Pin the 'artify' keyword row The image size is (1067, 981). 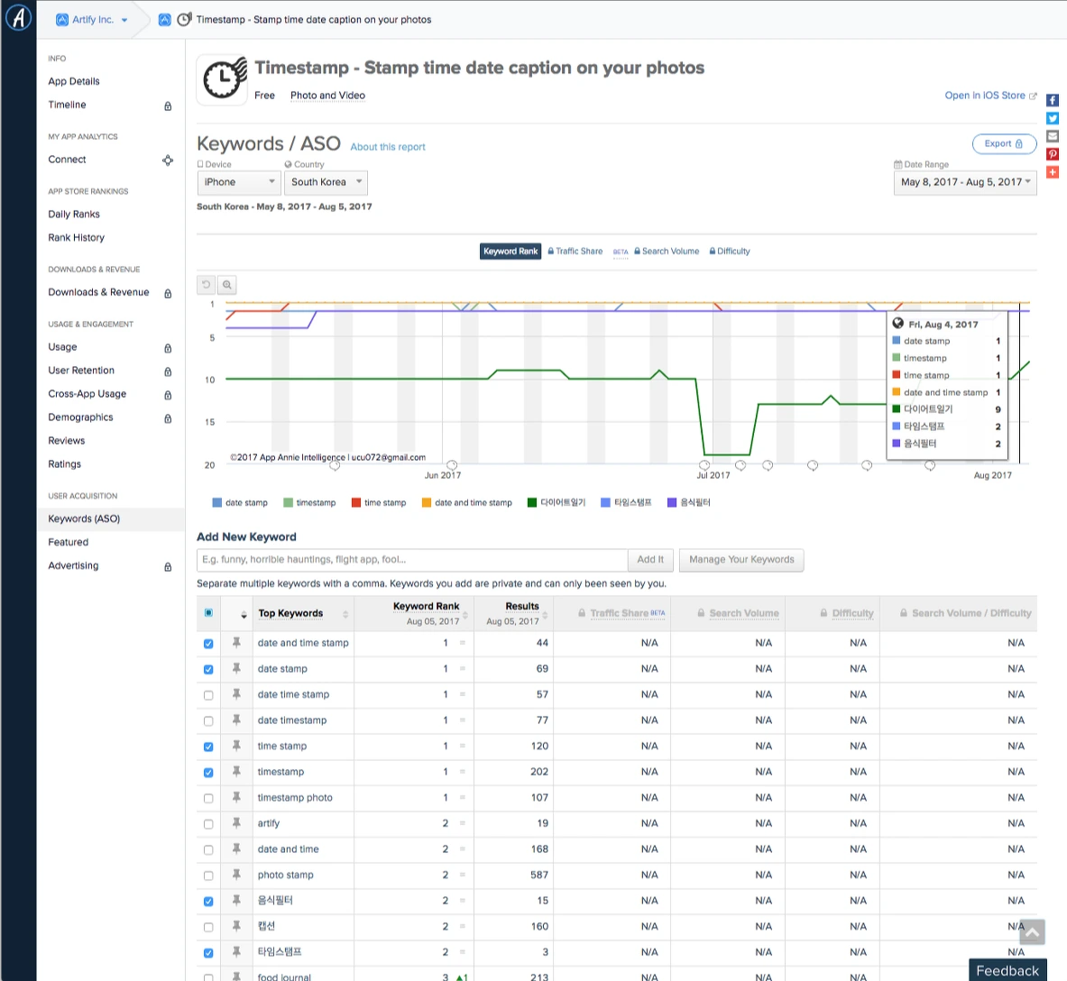tap(236, 822)
